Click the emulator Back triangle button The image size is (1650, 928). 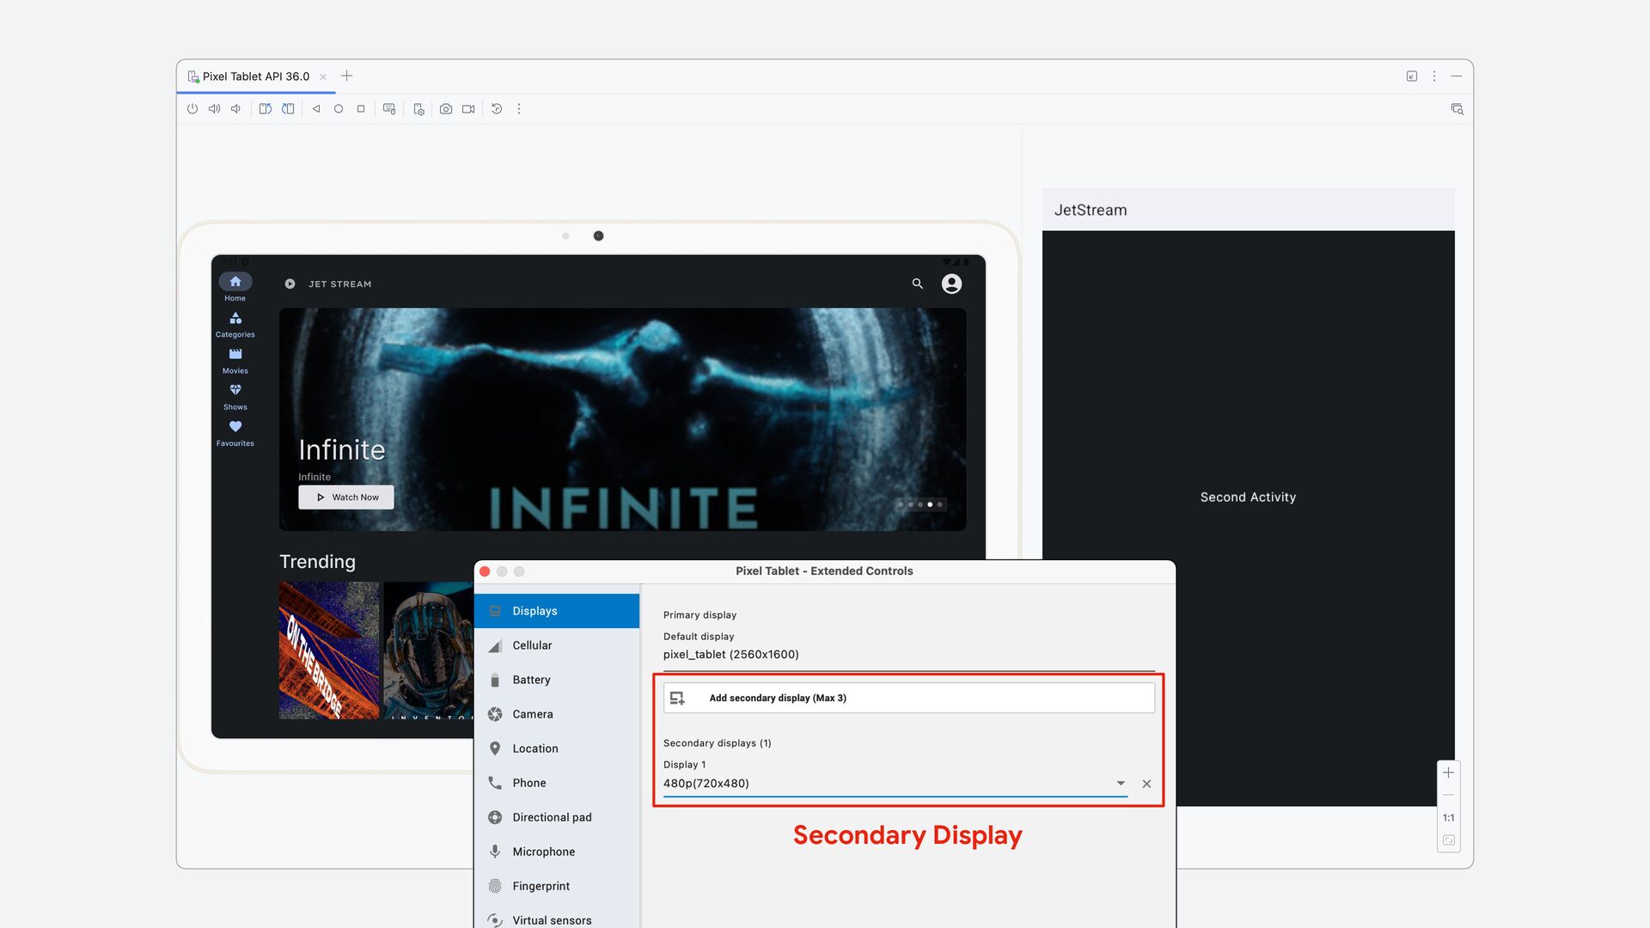(x=316, y=109)
